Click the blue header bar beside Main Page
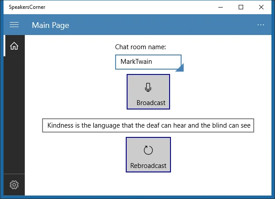275x199 pixels. tap(158, 25)
